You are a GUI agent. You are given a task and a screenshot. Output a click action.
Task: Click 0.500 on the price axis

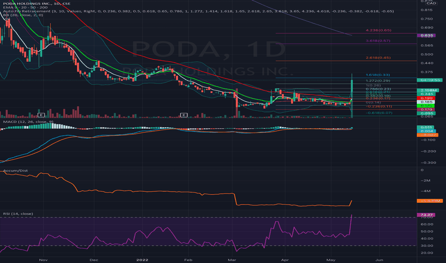427,55
